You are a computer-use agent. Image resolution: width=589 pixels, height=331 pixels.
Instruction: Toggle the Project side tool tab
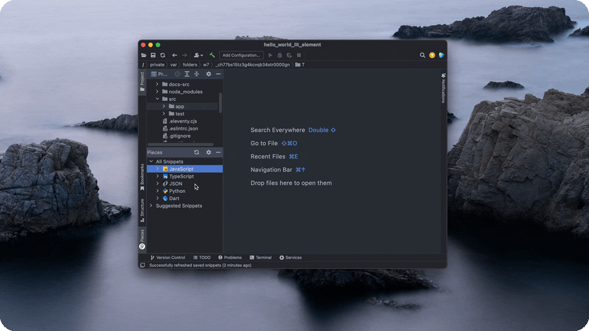142,82
